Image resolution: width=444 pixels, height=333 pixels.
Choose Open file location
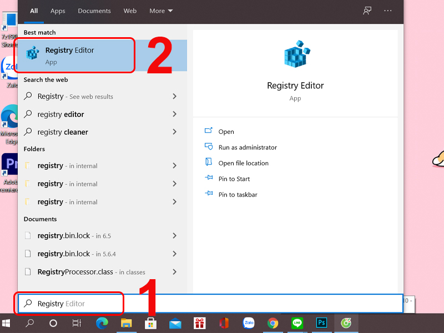tap(244, 163)
